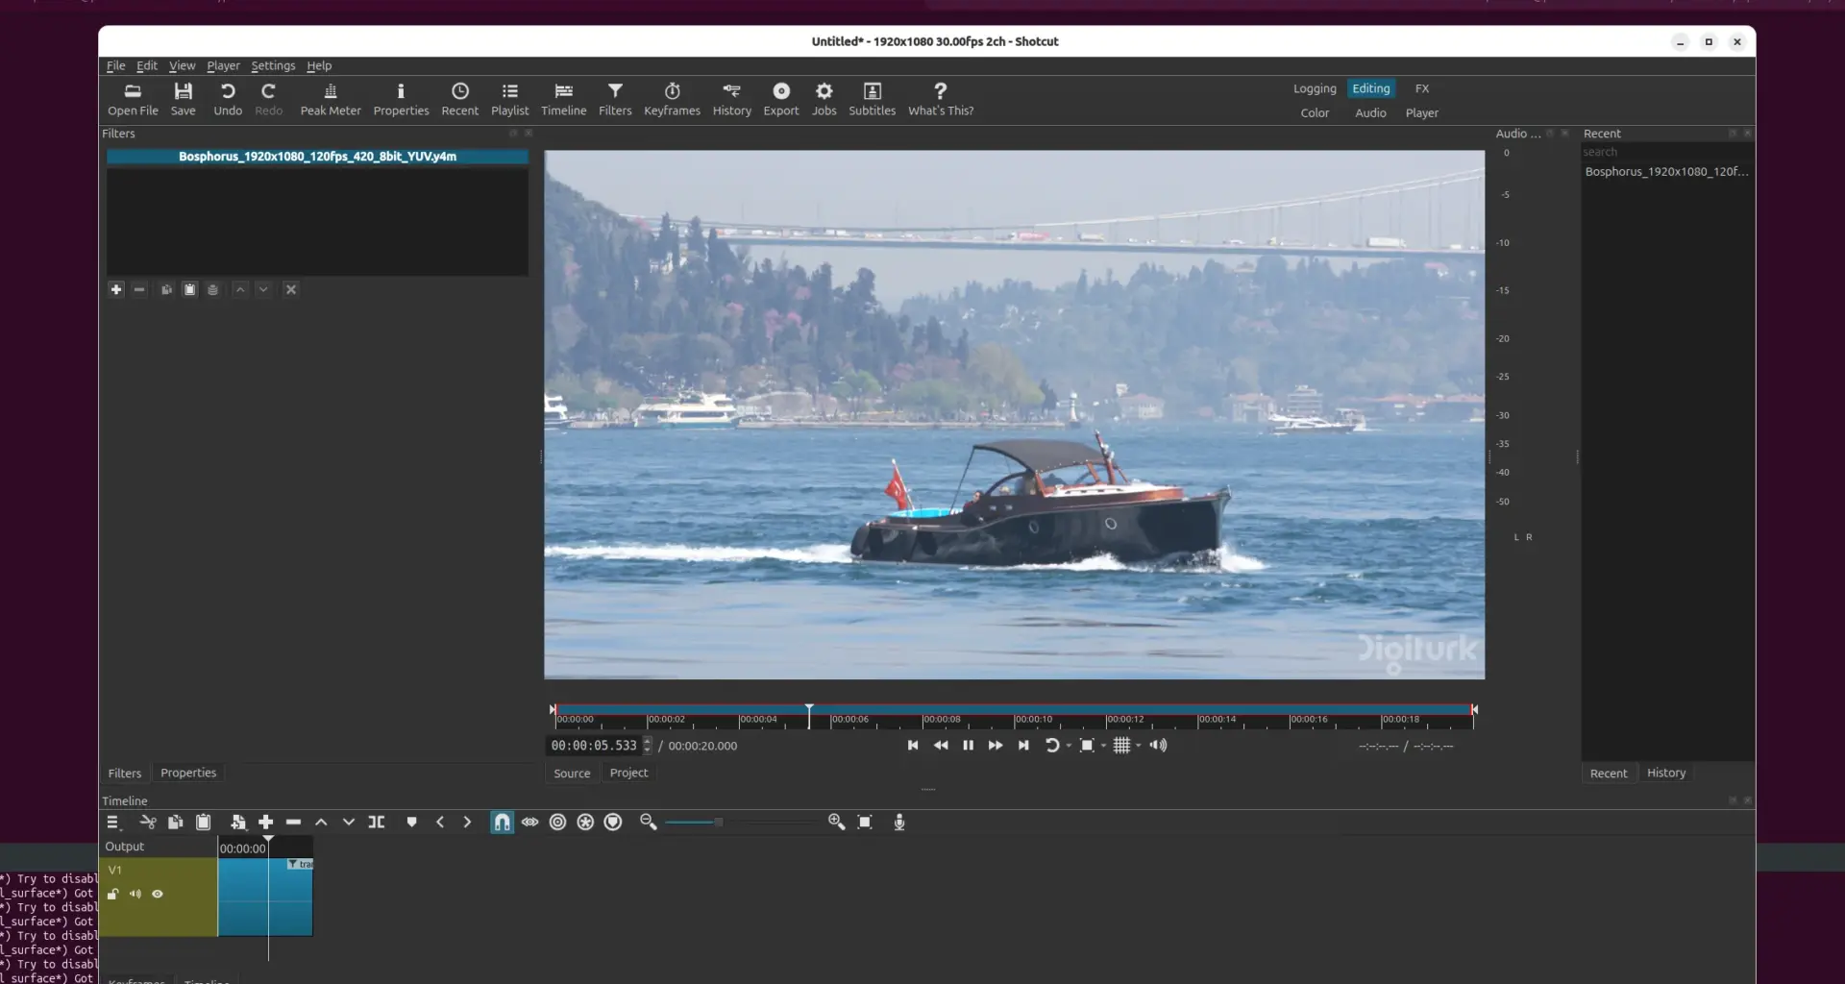Open the Filters panel from the toolbar
Image resolution: width=1845 pixels, height=984 pixels.
point(615,97)
